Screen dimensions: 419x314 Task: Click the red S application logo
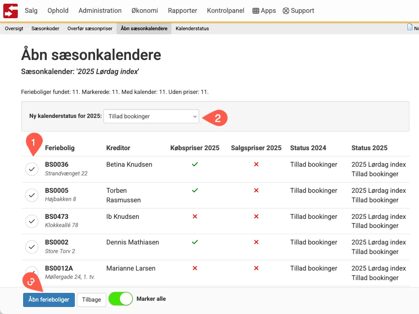[10, 10]
